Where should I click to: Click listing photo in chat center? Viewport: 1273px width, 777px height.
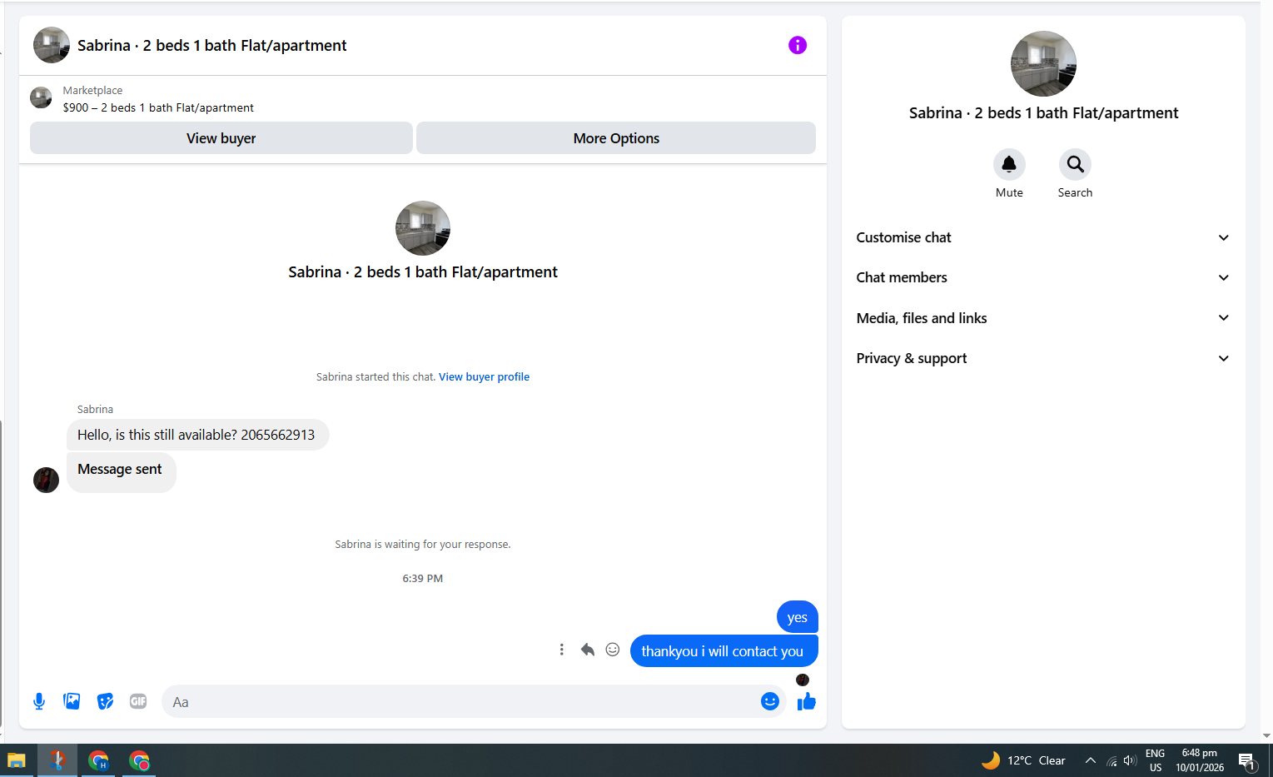click(423, 228)
